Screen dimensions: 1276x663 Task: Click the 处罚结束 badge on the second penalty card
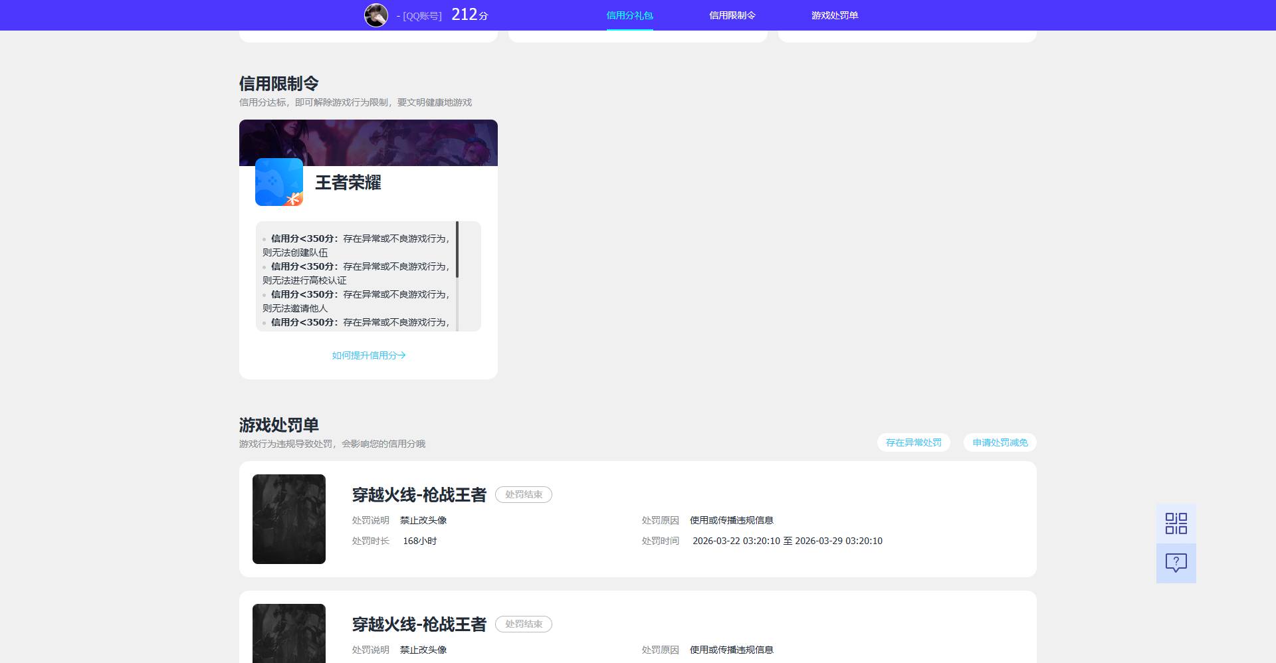pyautogui.click(x=524, y=624)
